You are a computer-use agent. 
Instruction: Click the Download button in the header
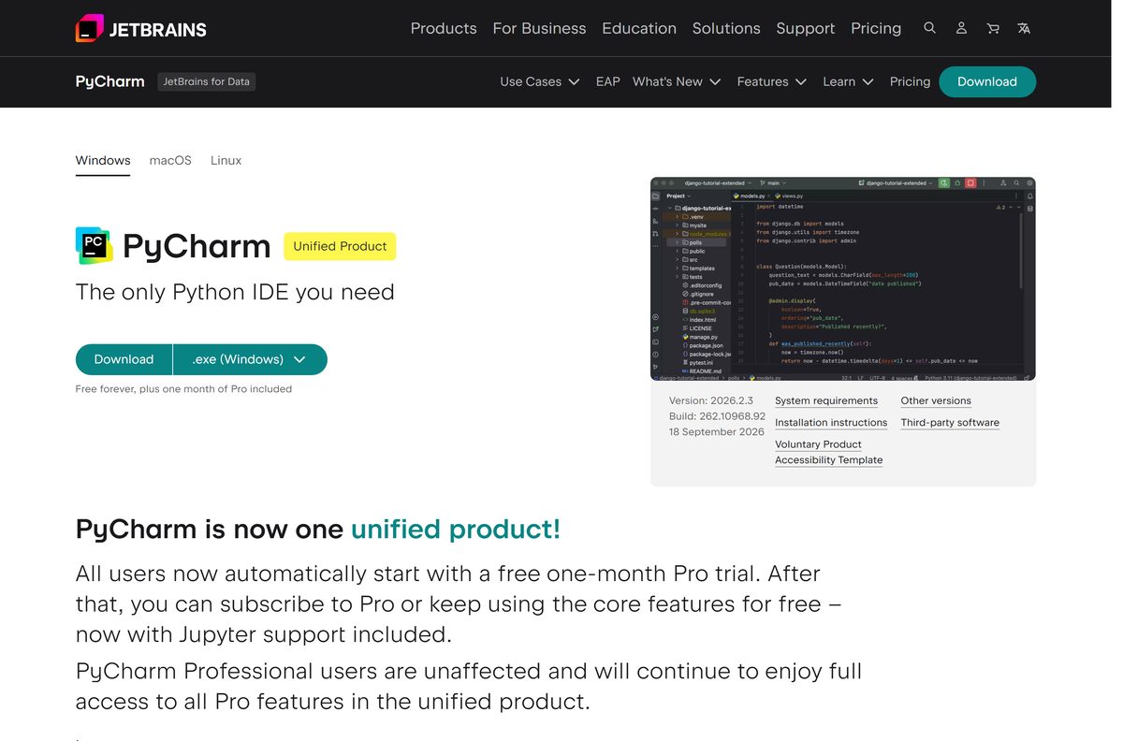(x=987, y=81)
